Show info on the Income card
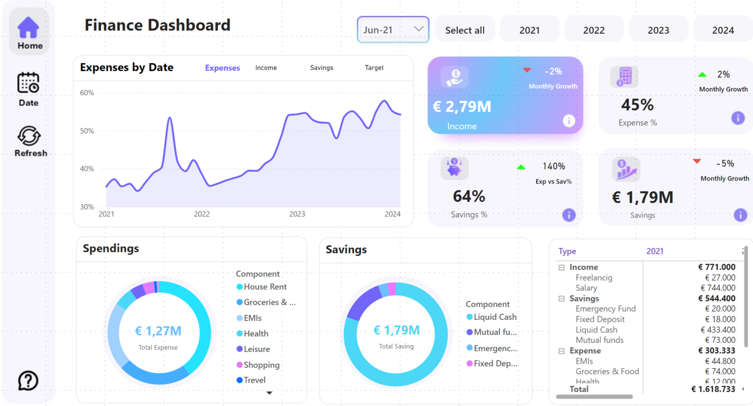 tap(569, 121)
